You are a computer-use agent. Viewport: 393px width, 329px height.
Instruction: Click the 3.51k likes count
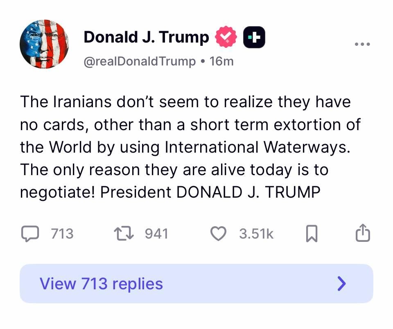256,234
